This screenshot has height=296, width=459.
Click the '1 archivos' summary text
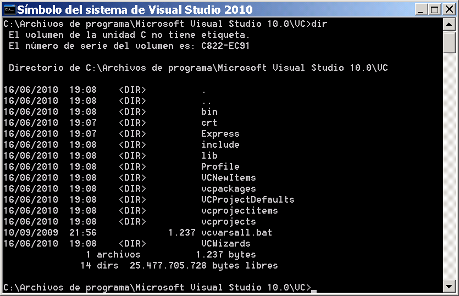[113, 254]
